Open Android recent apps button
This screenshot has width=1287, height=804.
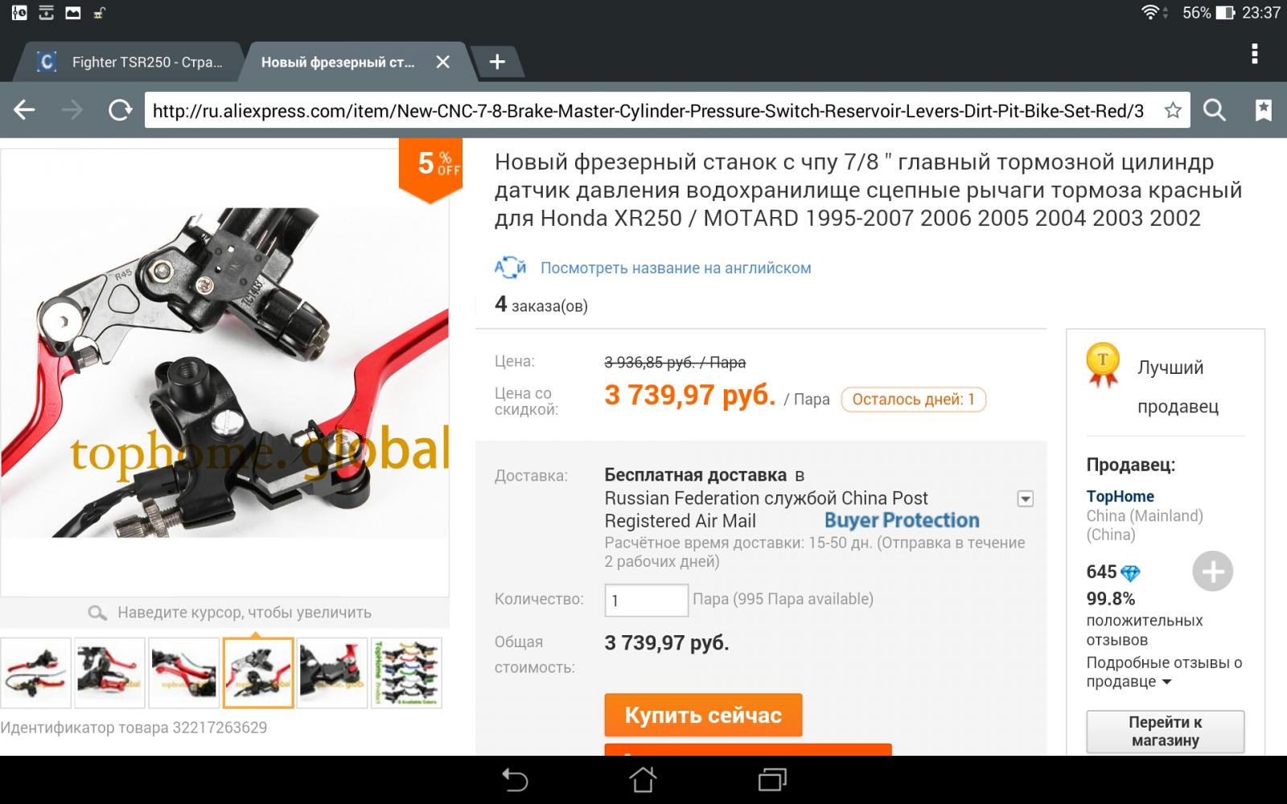(772, 779)
